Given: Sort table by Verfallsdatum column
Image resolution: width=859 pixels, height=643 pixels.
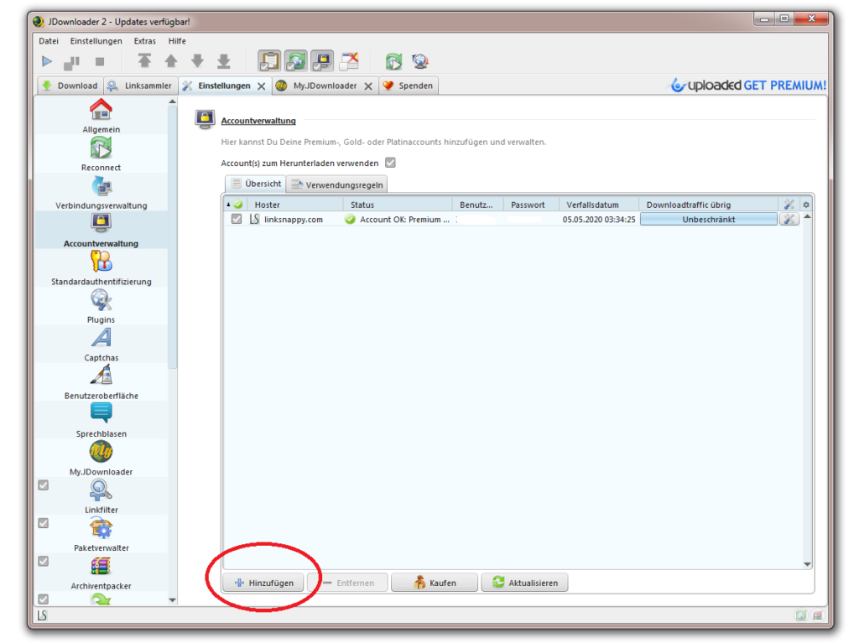Looking at the screenshot, I should (598, 205).
